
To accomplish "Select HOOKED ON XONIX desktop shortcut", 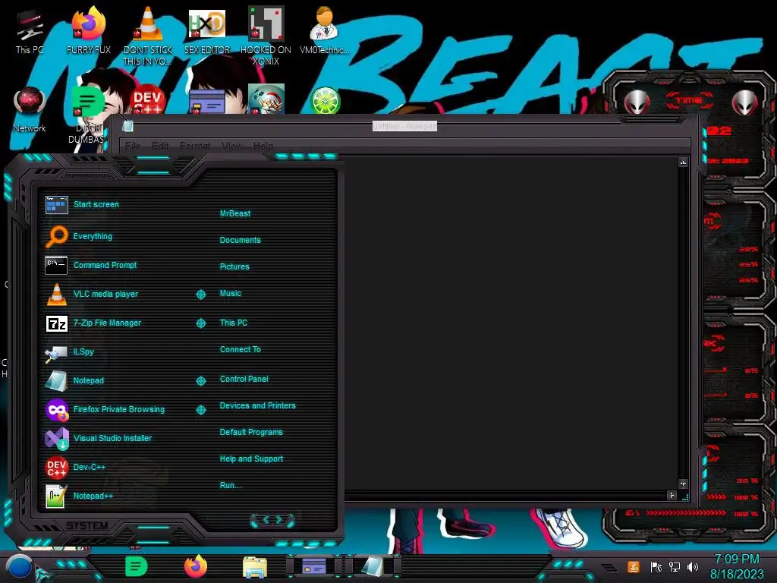I will (x=266, y=36).
